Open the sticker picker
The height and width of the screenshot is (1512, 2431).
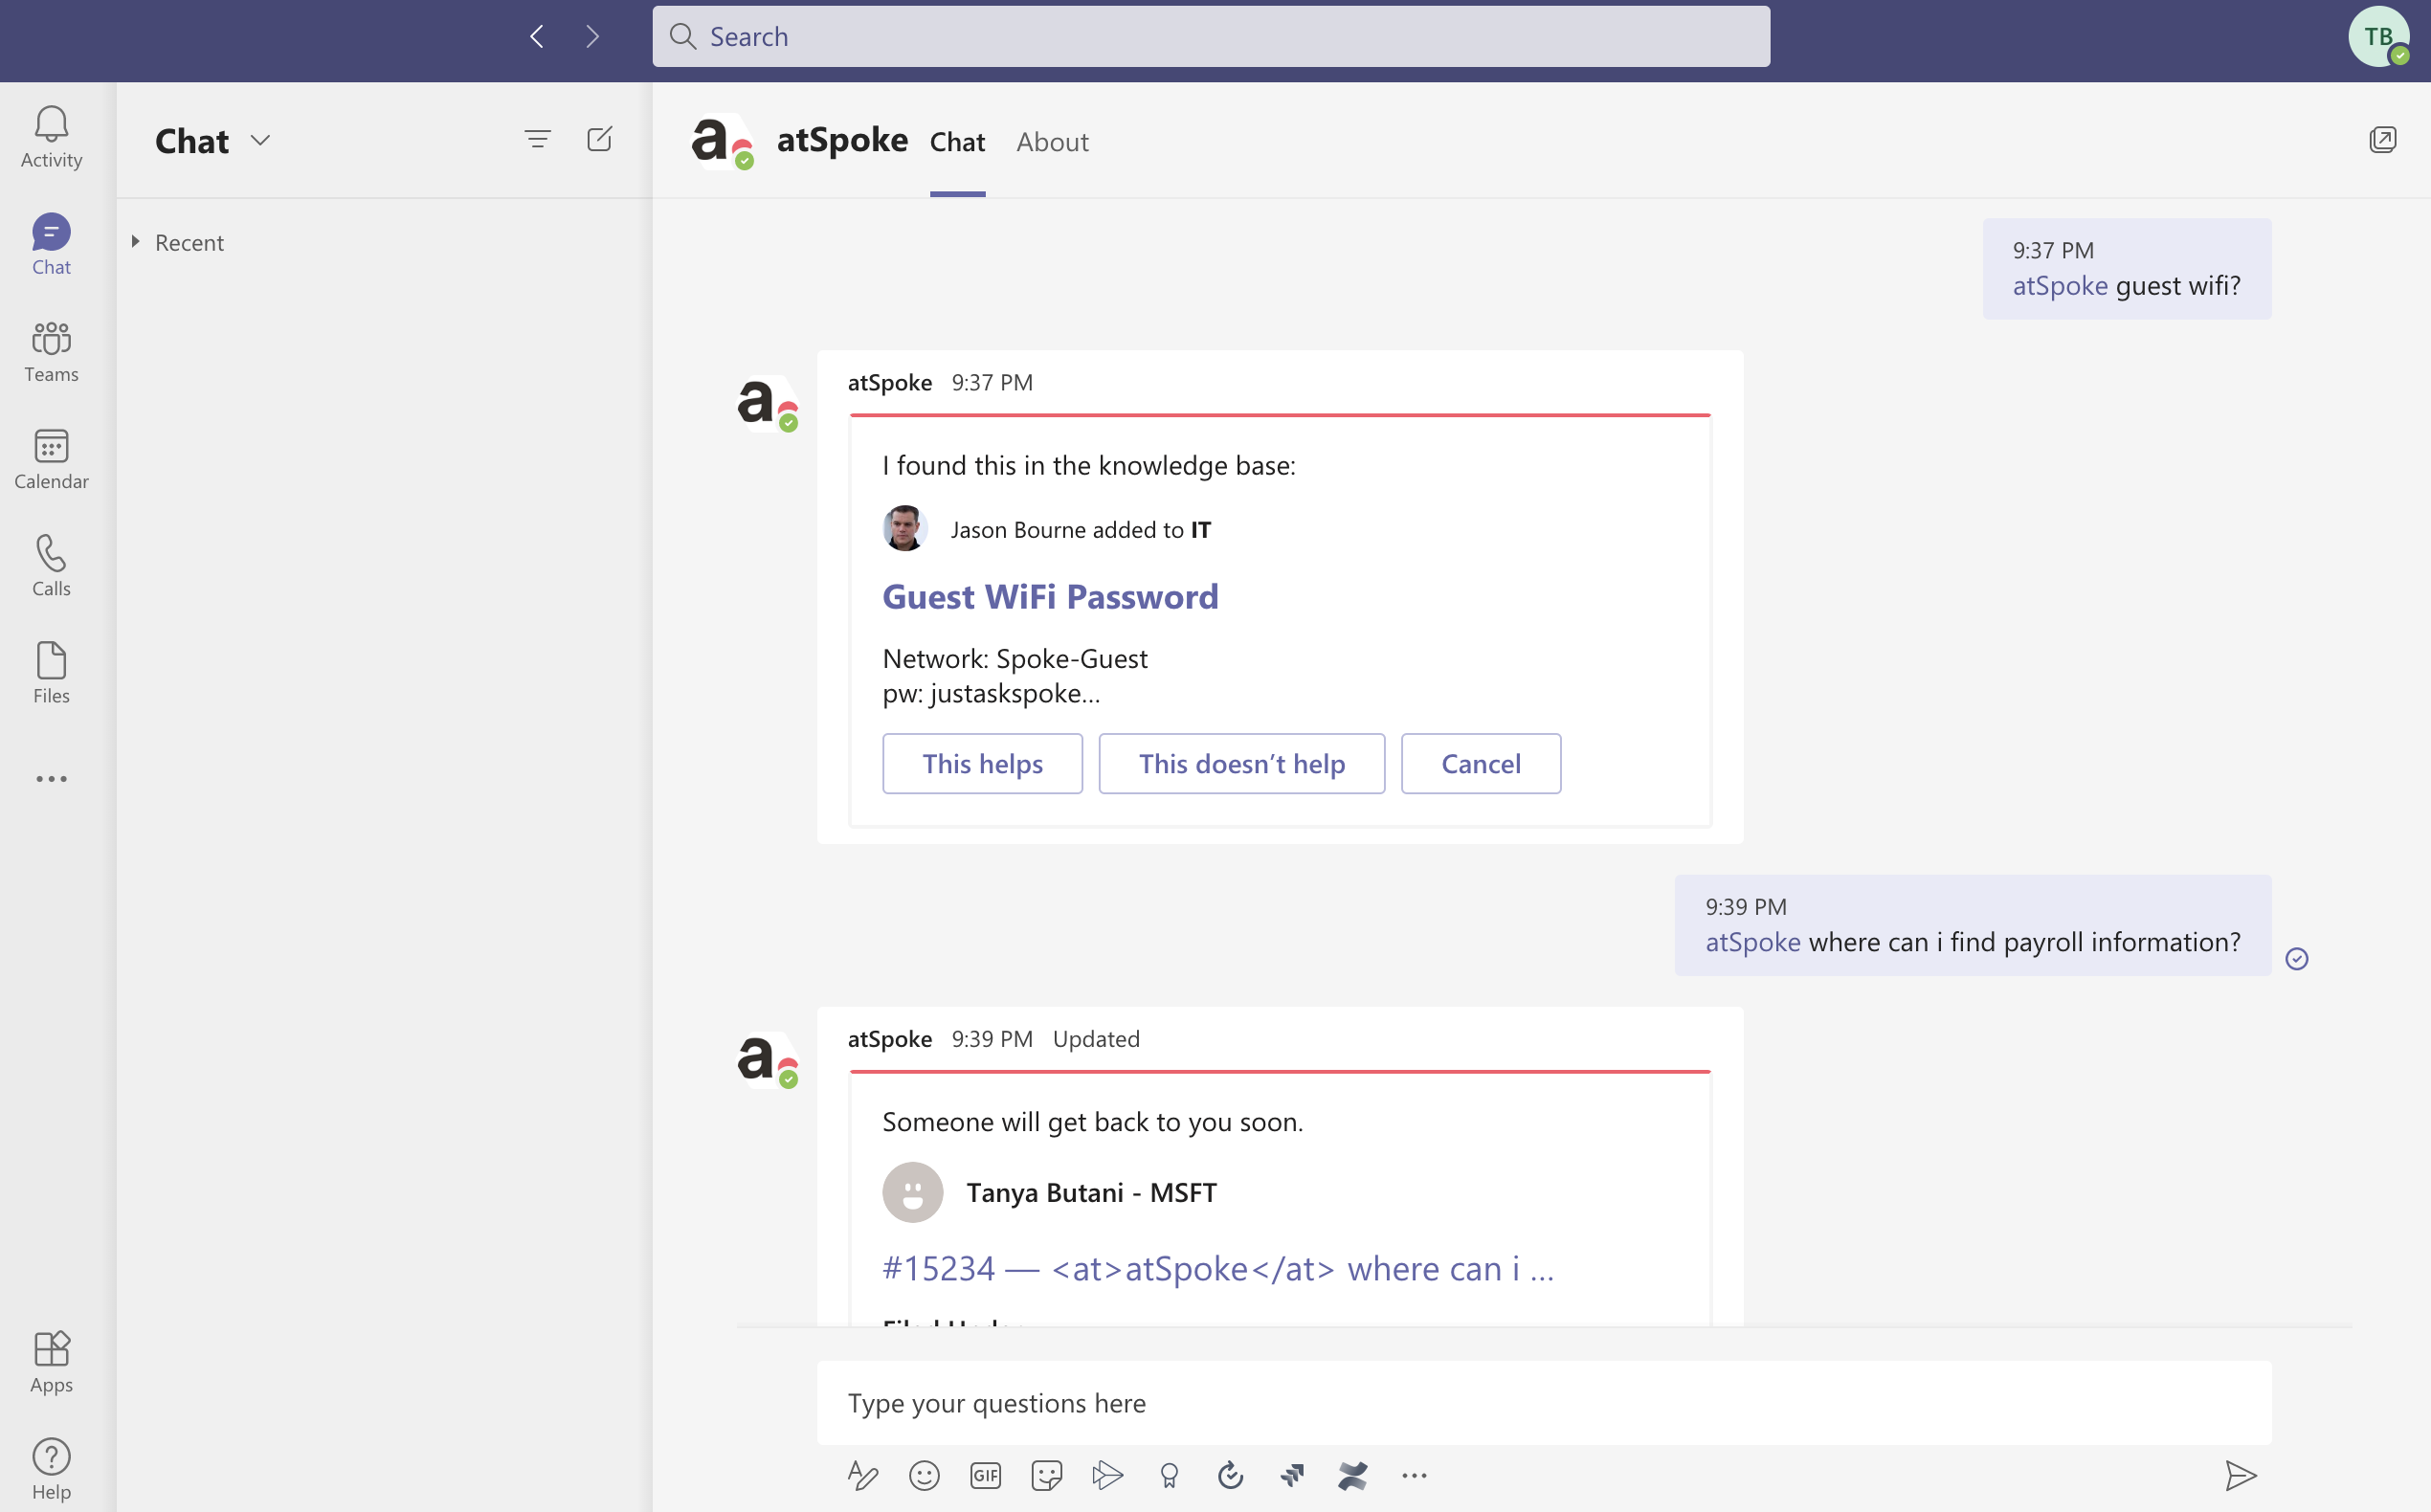[x=1046, y=1475]
